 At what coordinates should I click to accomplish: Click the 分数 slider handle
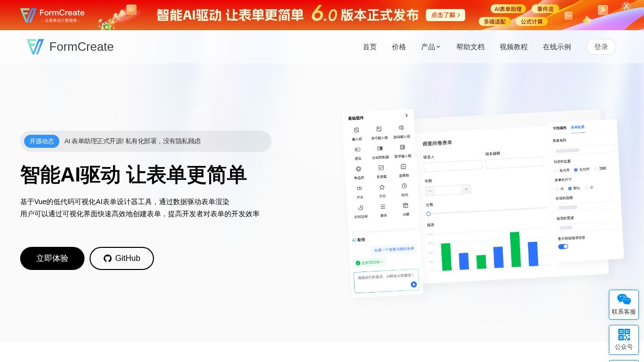tap(429, 214)
